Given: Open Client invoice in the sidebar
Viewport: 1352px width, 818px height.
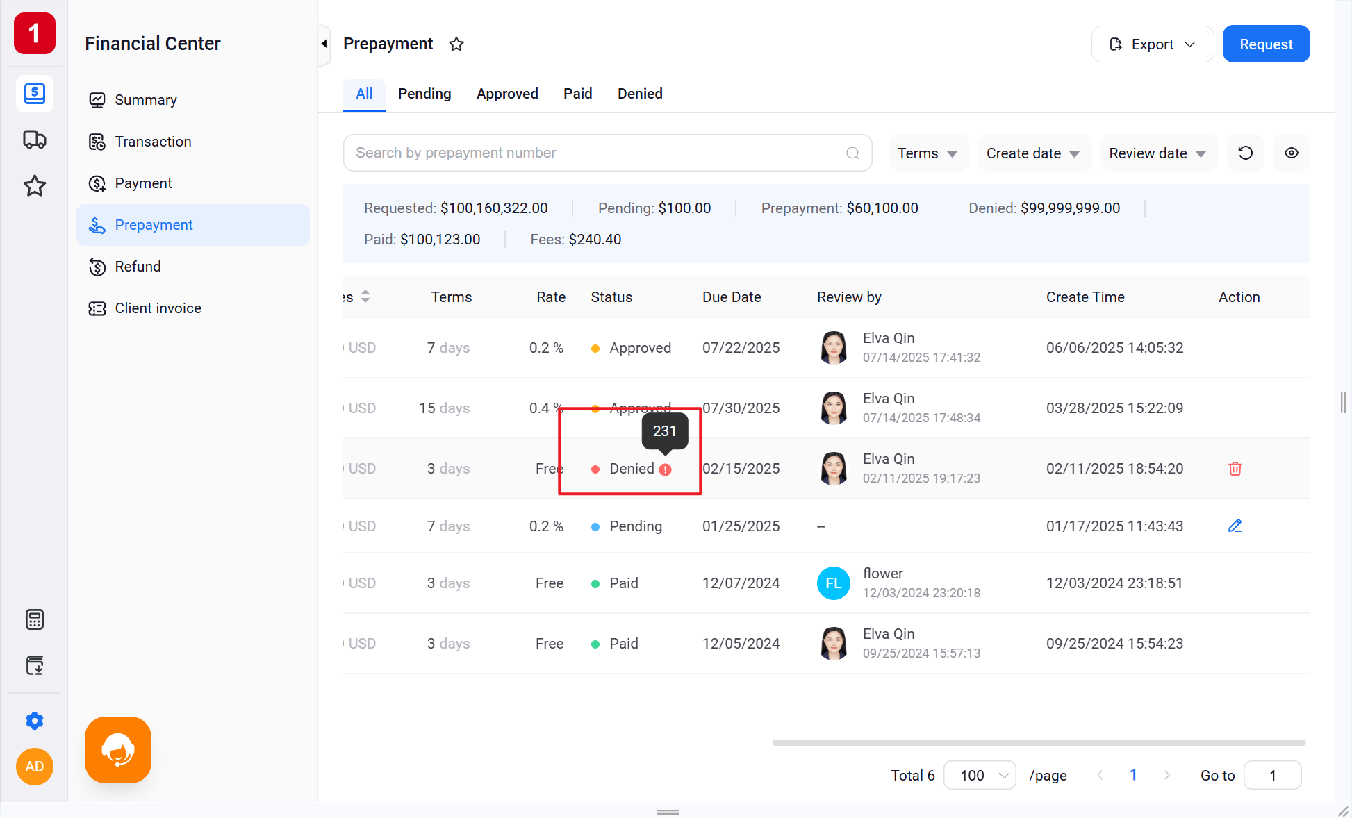Looking at the screenshot, I should click(193, 308).
